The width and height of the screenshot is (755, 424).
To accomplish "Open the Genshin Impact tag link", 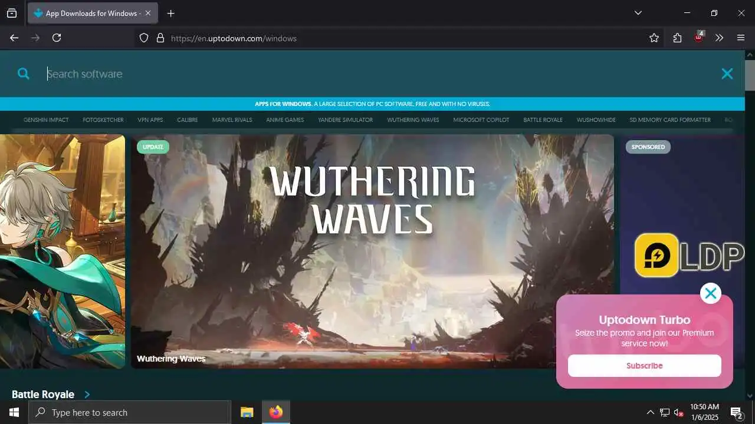I will (x=46, y=120).
